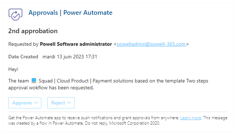
Task: Click the Approvals | Power Automate header title
Action: click(70, 13)
